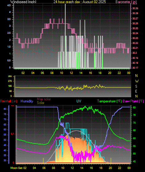Click the 40 humidity scale value
Viewport: 145px width, 172px height.
click(5, 151)
